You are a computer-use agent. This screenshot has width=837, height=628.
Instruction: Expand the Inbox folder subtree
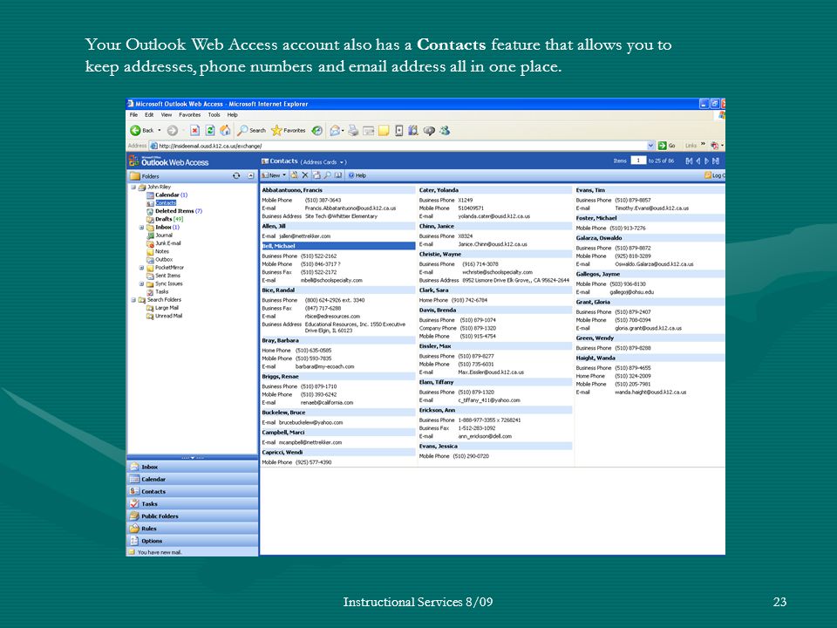(141, 228)
